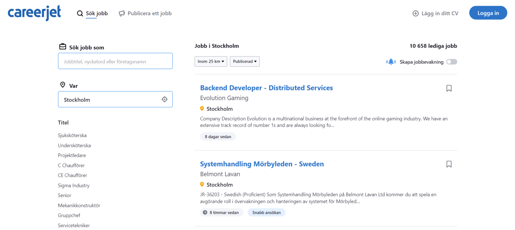
Task: Click the bell icon for job alerts
Action: [x=391, y=62]
